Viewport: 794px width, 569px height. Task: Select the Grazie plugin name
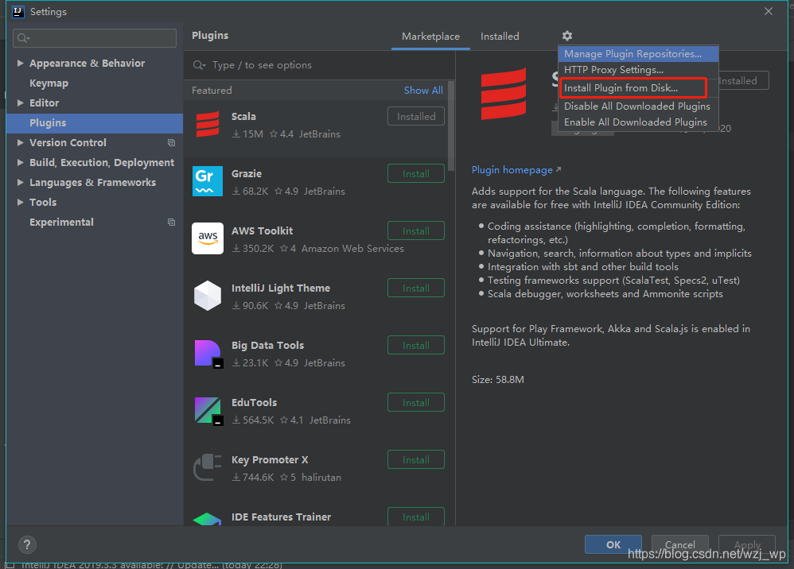(x=247, y=173)
